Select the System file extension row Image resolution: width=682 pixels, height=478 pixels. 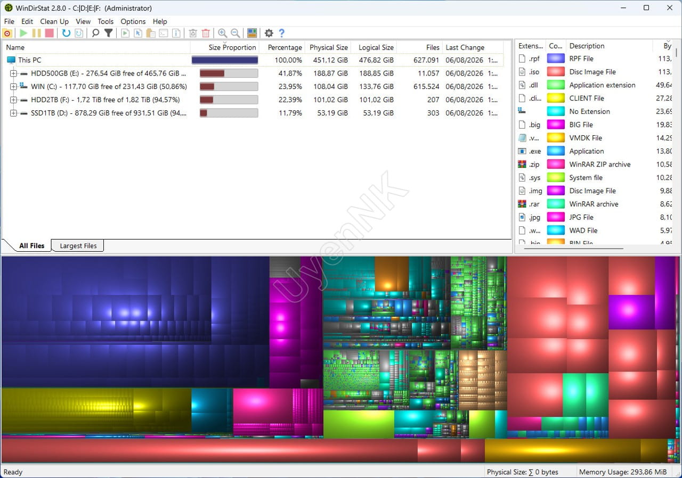[595, 178]
